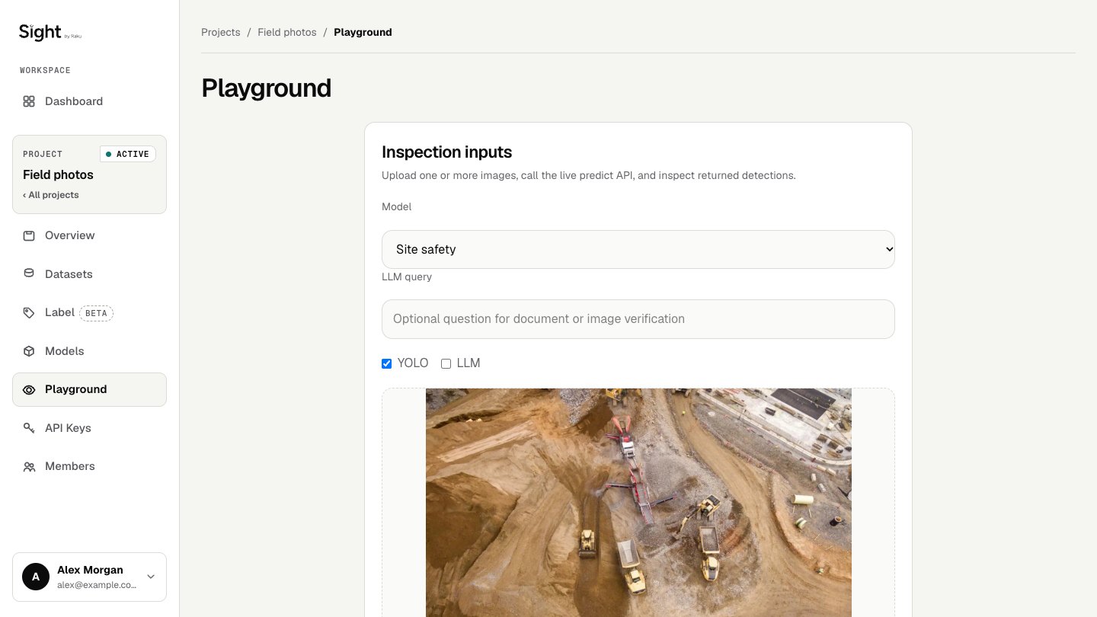Image resolution: width=1097 pixels, height=617 pixels.
Task: Click the Playground breadcrumb text
Action: 363,32
